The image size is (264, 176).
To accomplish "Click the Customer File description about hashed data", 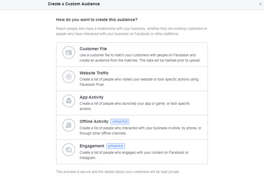I will tap(140, 58).
